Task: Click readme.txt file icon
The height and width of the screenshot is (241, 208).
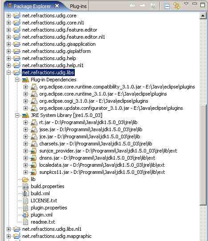Action: click(x=25, y=222)
